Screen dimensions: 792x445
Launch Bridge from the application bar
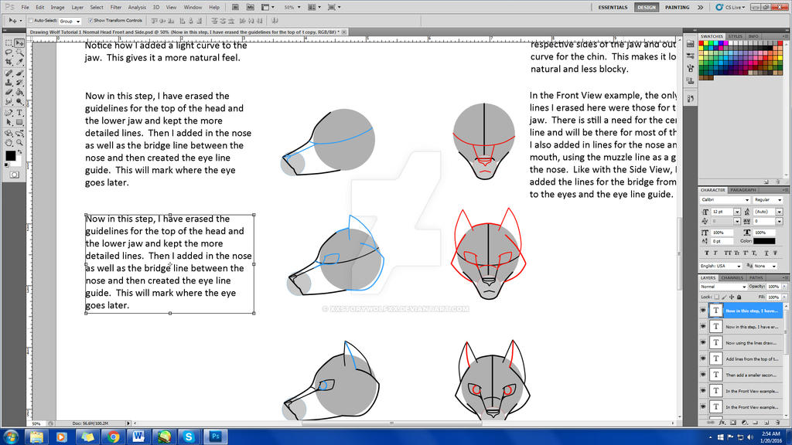tap(235, 7)
